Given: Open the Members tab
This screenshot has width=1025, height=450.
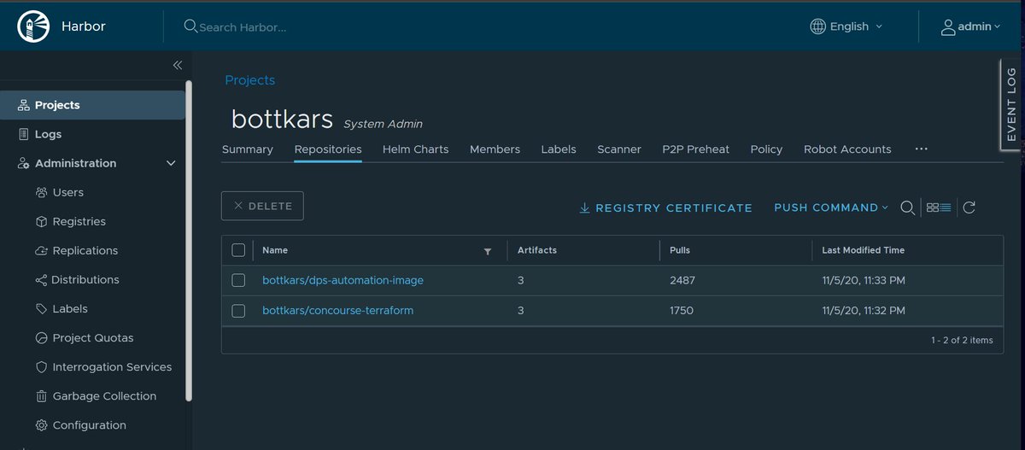Looking at the screenshot, I should pyautogui.click(x=495, y=149).
